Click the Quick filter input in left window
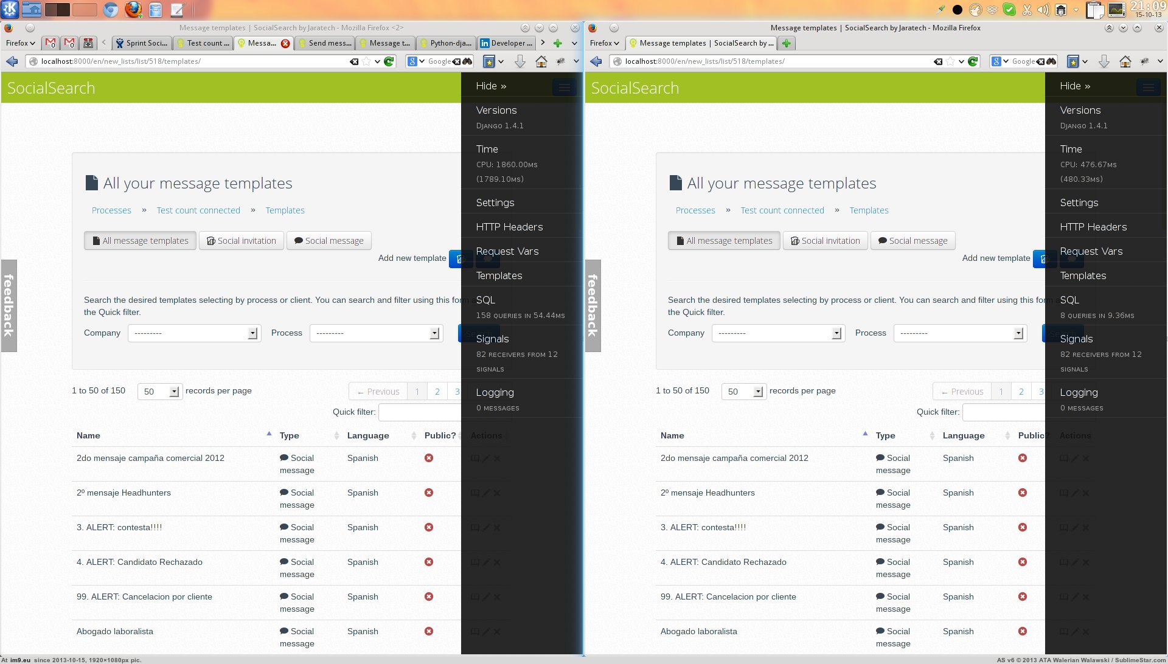Image resolution: width=1168 pixels, height=664 pixels. pos(420,412)
